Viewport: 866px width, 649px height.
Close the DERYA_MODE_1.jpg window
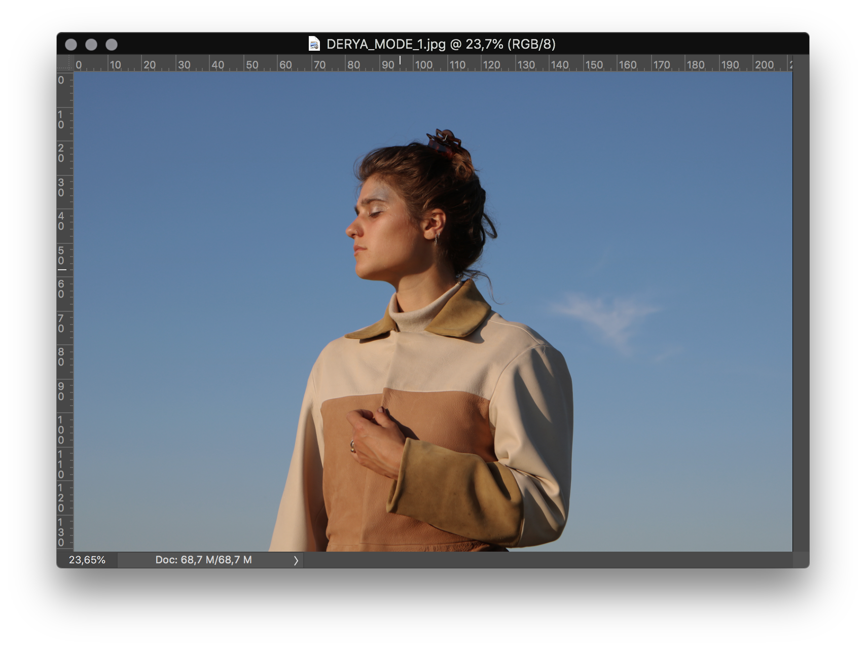coord(71,45)
